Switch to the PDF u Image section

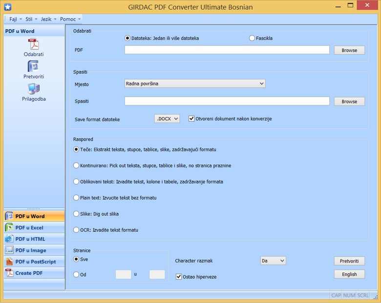click(34, 250)
